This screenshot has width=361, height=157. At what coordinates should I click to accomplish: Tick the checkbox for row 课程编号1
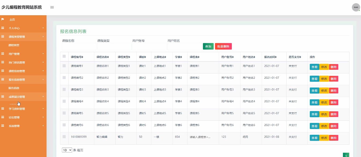(x=64, y=66)
